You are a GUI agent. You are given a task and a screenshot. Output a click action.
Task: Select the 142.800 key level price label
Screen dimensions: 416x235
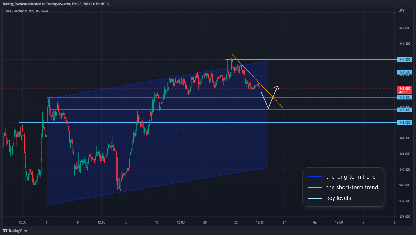tap(404, 97)
